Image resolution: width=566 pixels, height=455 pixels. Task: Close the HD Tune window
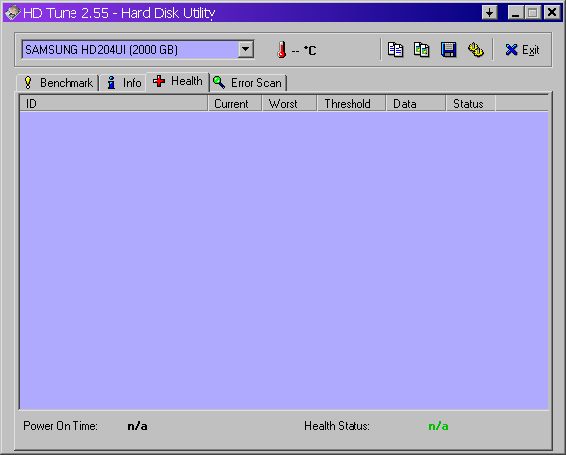click(x=552, y=13)
